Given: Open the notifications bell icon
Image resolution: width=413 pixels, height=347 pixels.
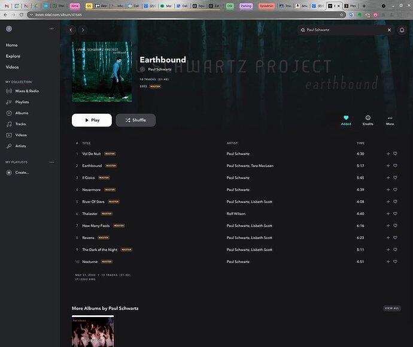Looking at the screenshot, I should (x=402, y=30).
